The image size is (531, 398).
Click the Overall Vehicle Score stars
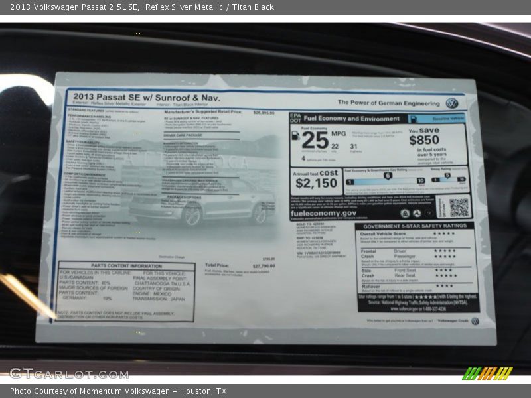[x=443, y=233]
